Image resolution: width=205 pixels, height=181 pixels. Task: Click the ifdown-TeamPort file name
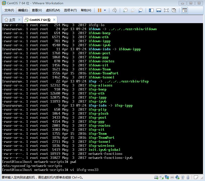[x=104, y=73]
